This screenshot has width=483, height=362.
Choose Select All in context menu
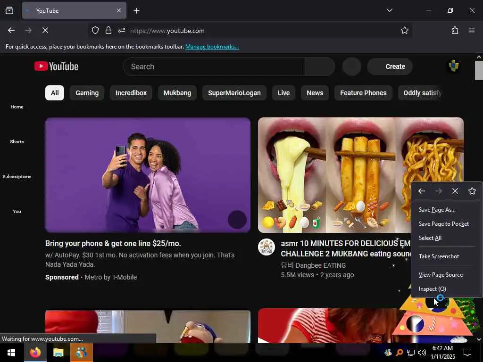(x=447, y=238)
